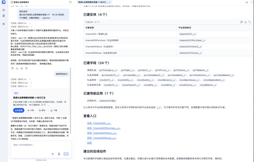Image resolution: width=254 pixels, height=162 pixels.
Task: Start voice input with microphone icon
Action: pyautogui.click(x=59, y=154)
